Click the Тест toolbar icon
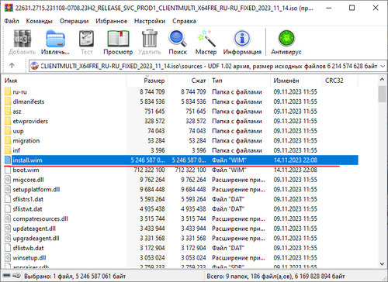388x282 pixels. pos(86,39)
